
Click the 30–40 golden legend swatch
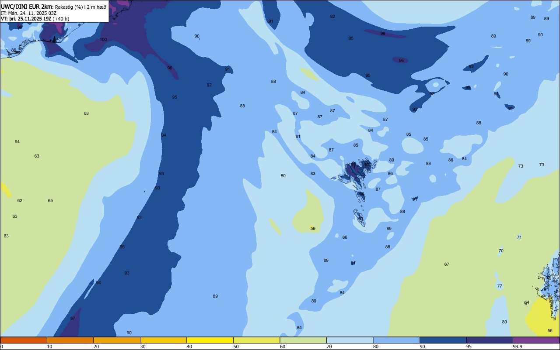(x=163, y=340)
